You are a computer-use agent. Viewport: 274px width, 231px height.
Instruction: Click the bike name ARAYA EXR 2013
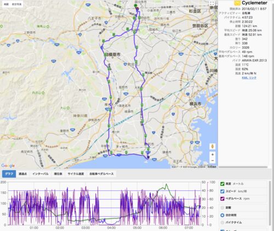tap(254, 60)
